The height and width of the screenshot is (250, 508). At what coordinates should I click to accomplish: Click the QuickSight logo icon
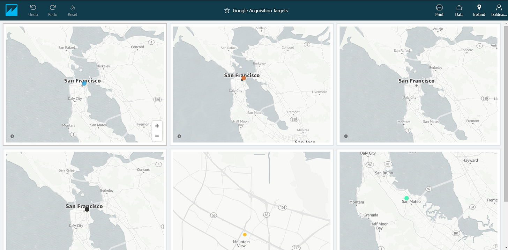pyautogui.click(x=12, y=10)
